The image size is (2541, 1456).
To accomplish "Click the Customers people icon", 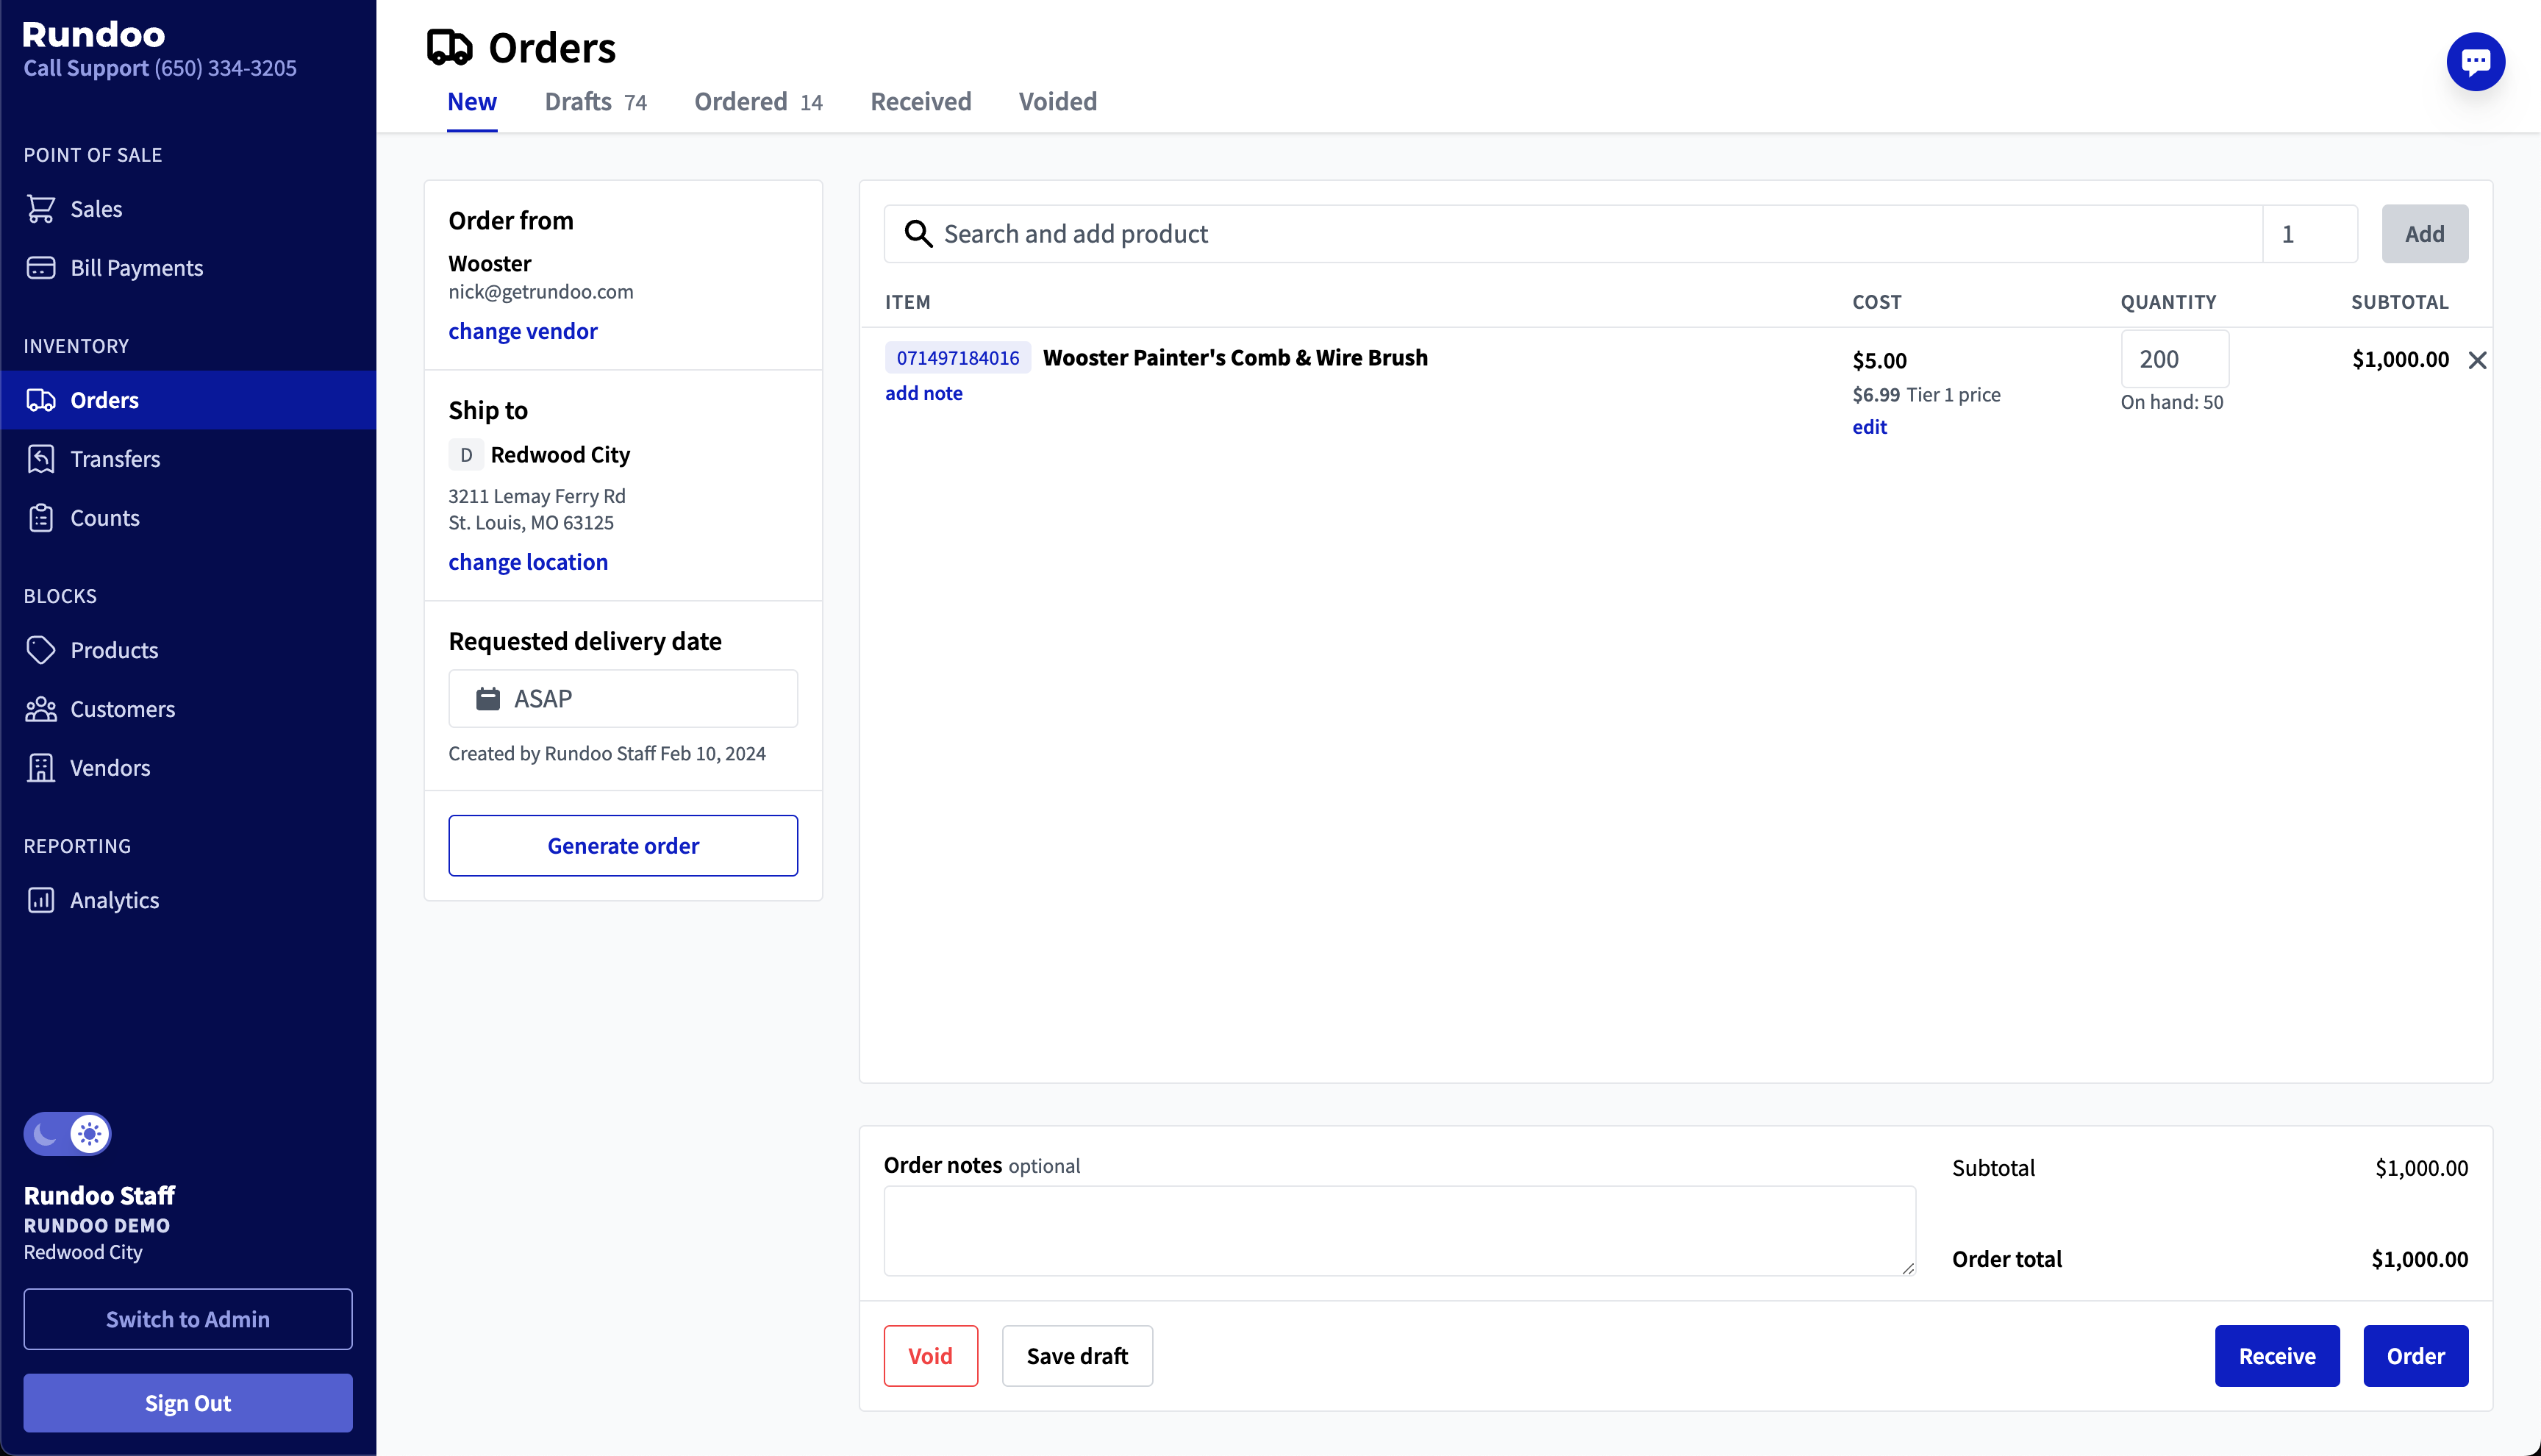I will click(41, 709).
